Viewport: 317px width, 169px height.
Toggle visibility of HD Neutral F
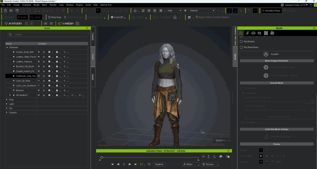pyautogui.click(x=38, y=95)
